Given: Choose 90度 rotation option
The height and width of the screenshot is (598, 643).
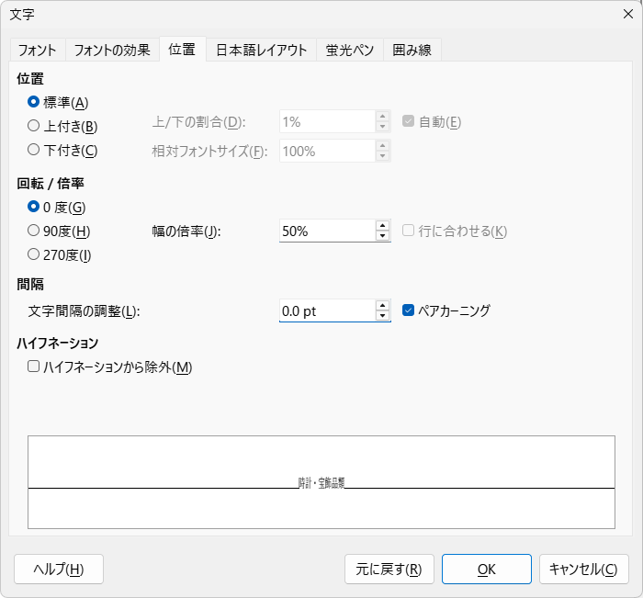Looking at the screenshot, I should [x=34, y=231].
